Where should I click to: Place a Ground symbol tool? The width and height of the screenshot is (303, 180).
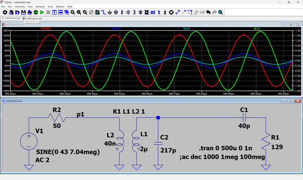click(x=110, y=12)
